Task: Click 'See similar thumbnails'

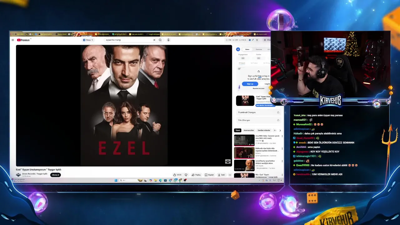Action: point(264,105)
